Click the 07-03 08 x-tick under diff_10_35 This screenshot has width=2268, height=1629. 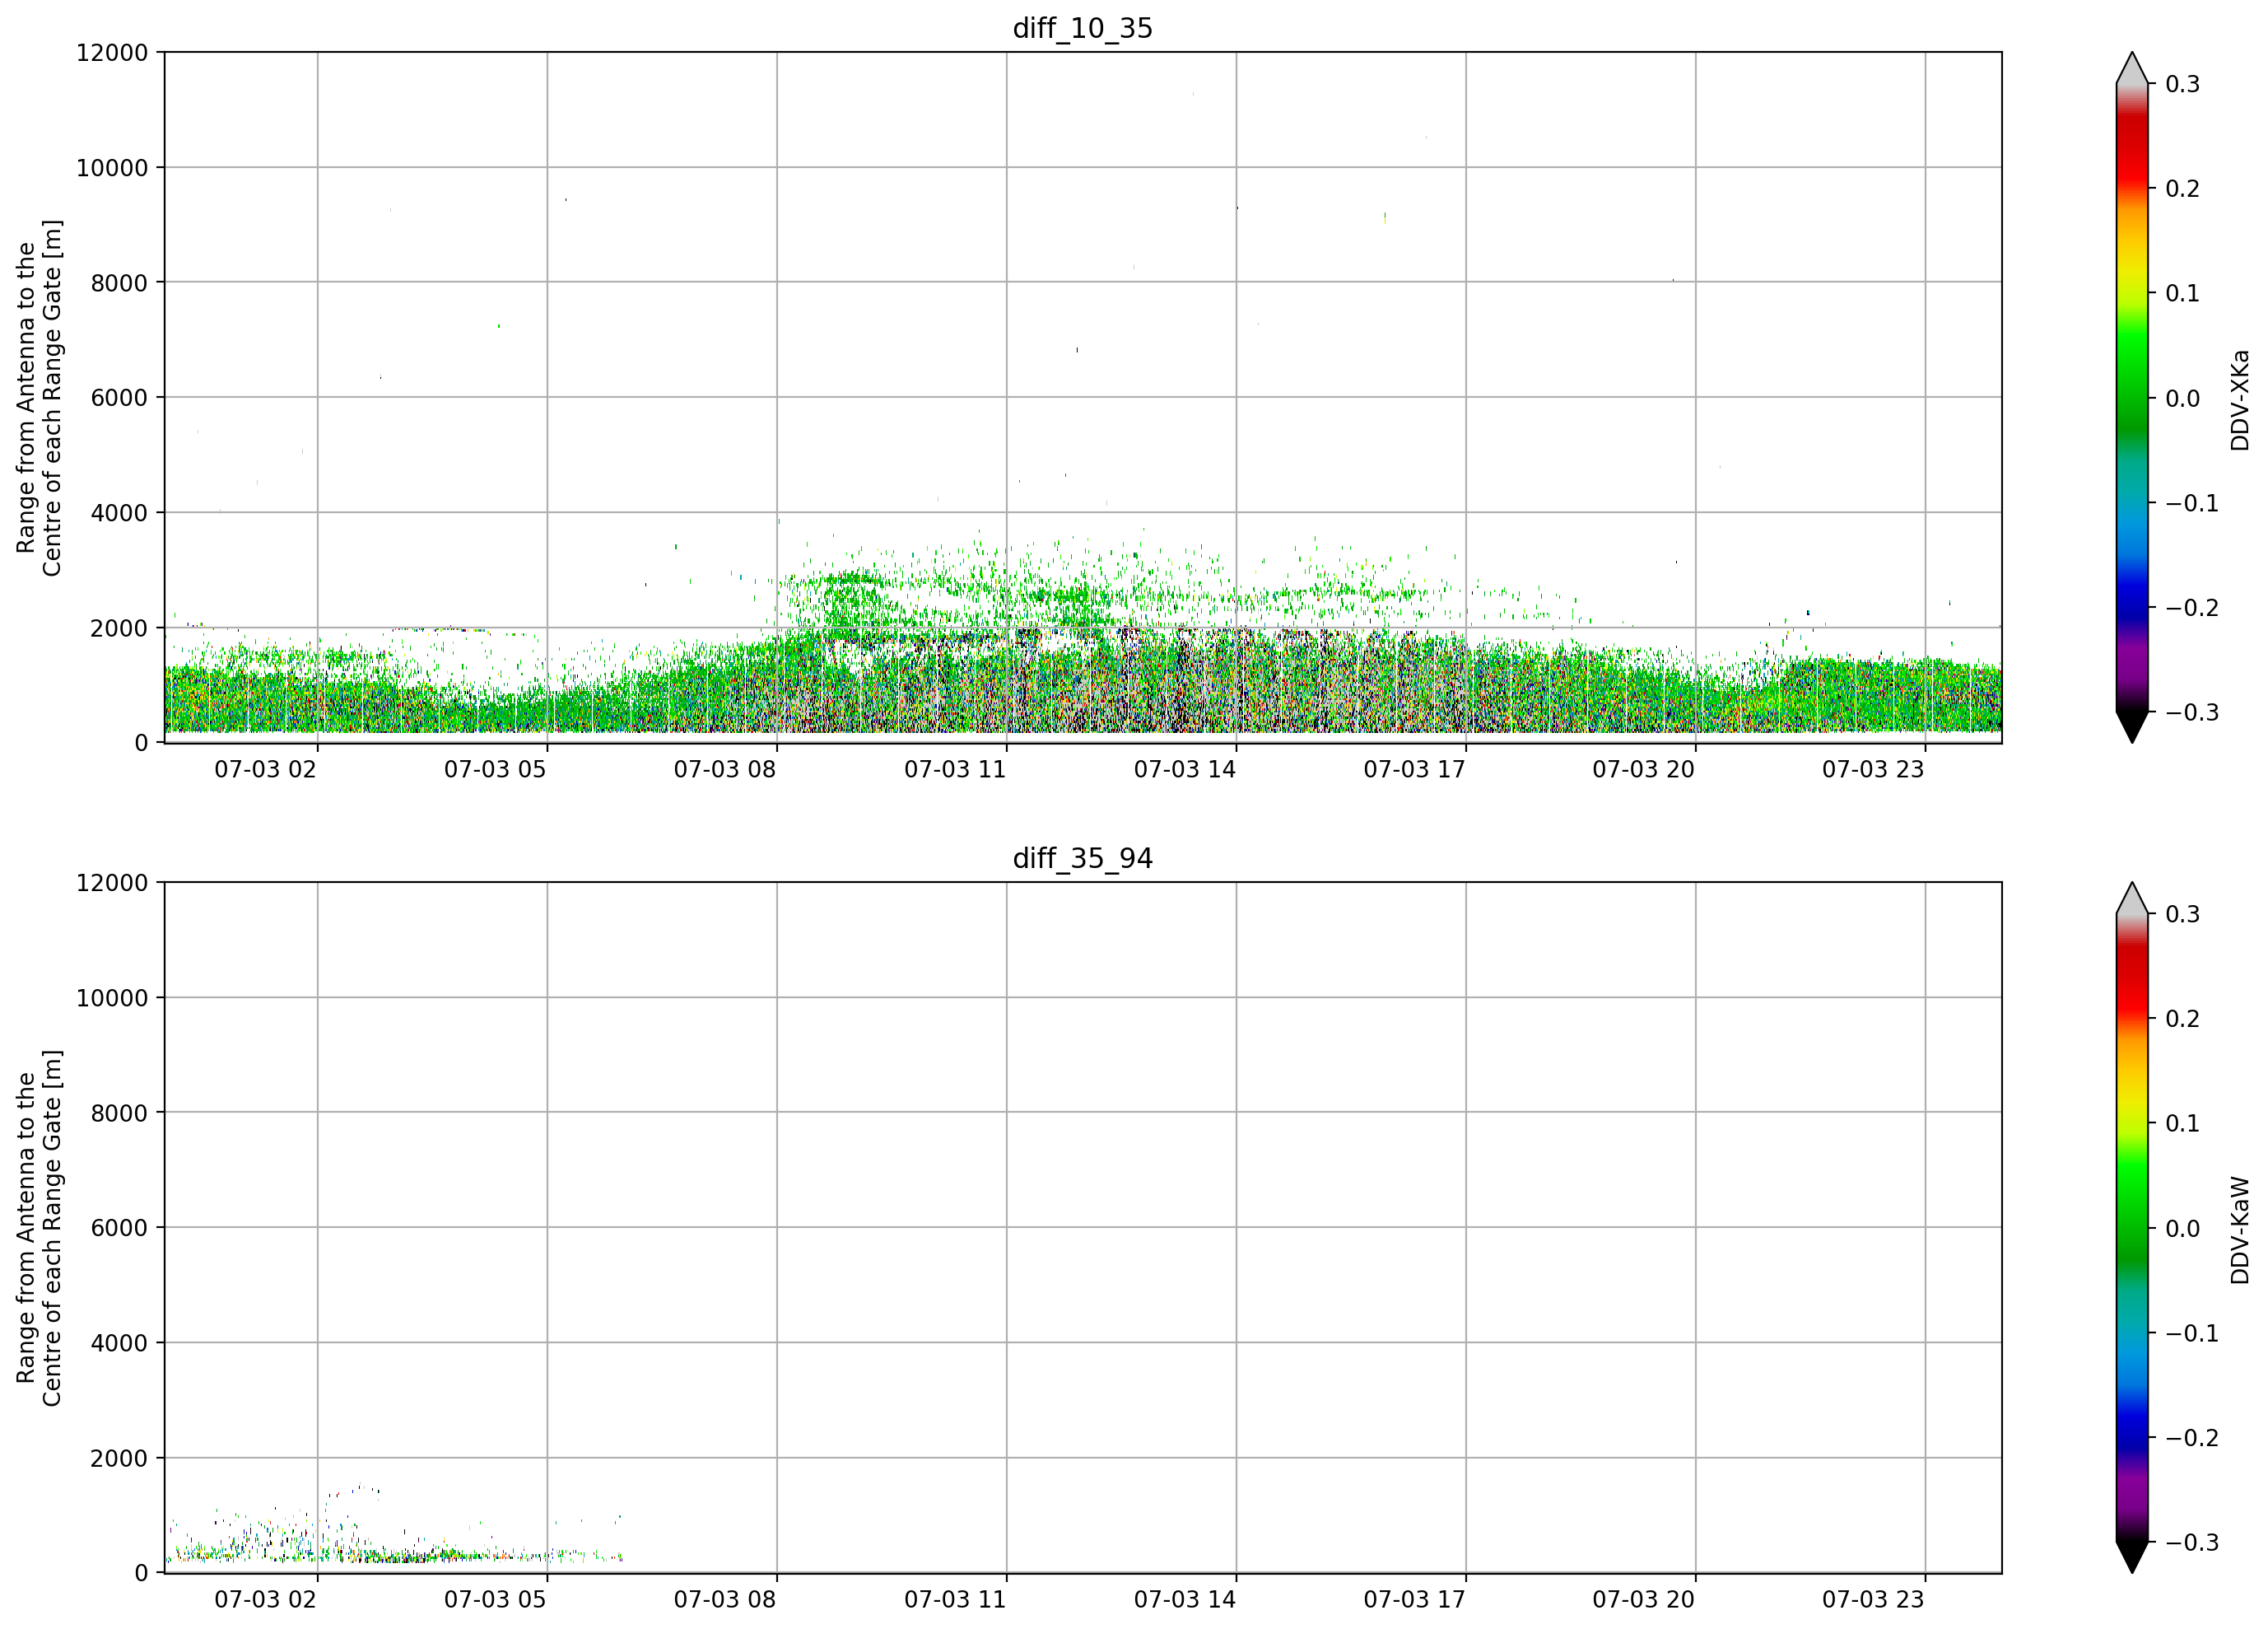click(725, 769)
